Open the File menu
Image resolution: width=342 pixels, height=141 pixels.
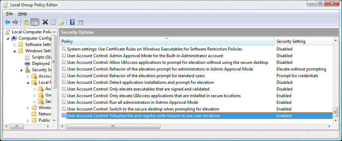pos(9,14)
